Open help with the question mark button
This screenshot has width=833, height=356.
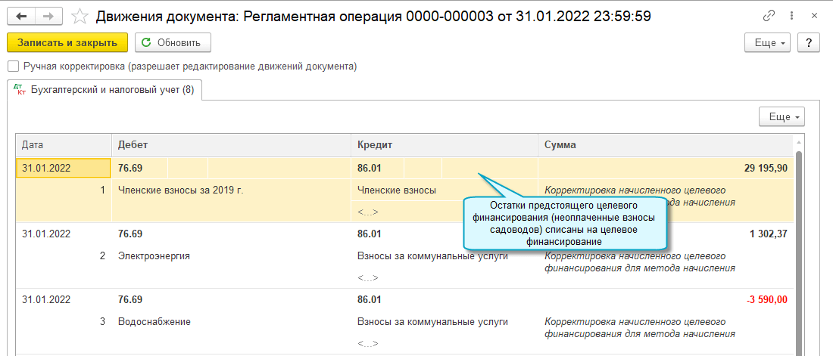(810, 43)
